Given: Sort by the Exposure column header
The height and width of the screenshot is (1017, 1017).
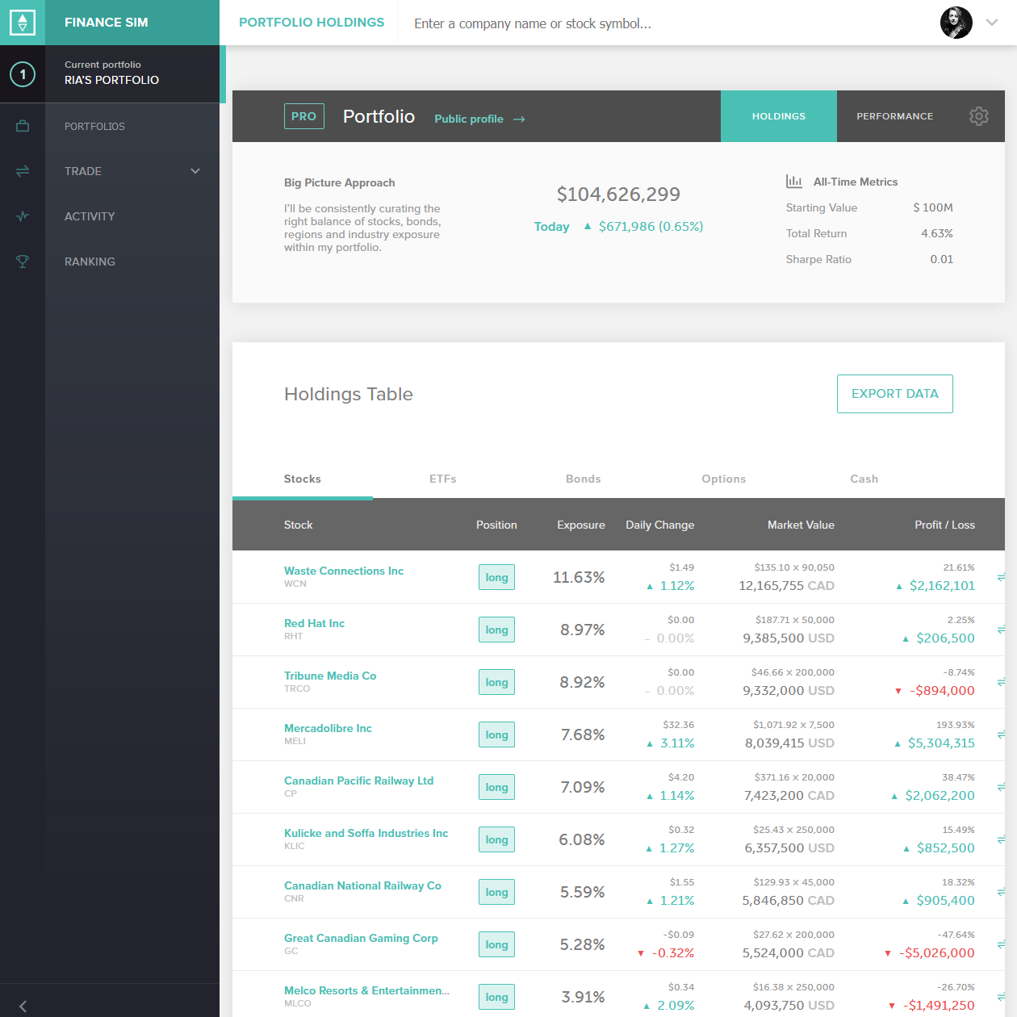Looking at the screenshot, I should (x=581, y=525).
